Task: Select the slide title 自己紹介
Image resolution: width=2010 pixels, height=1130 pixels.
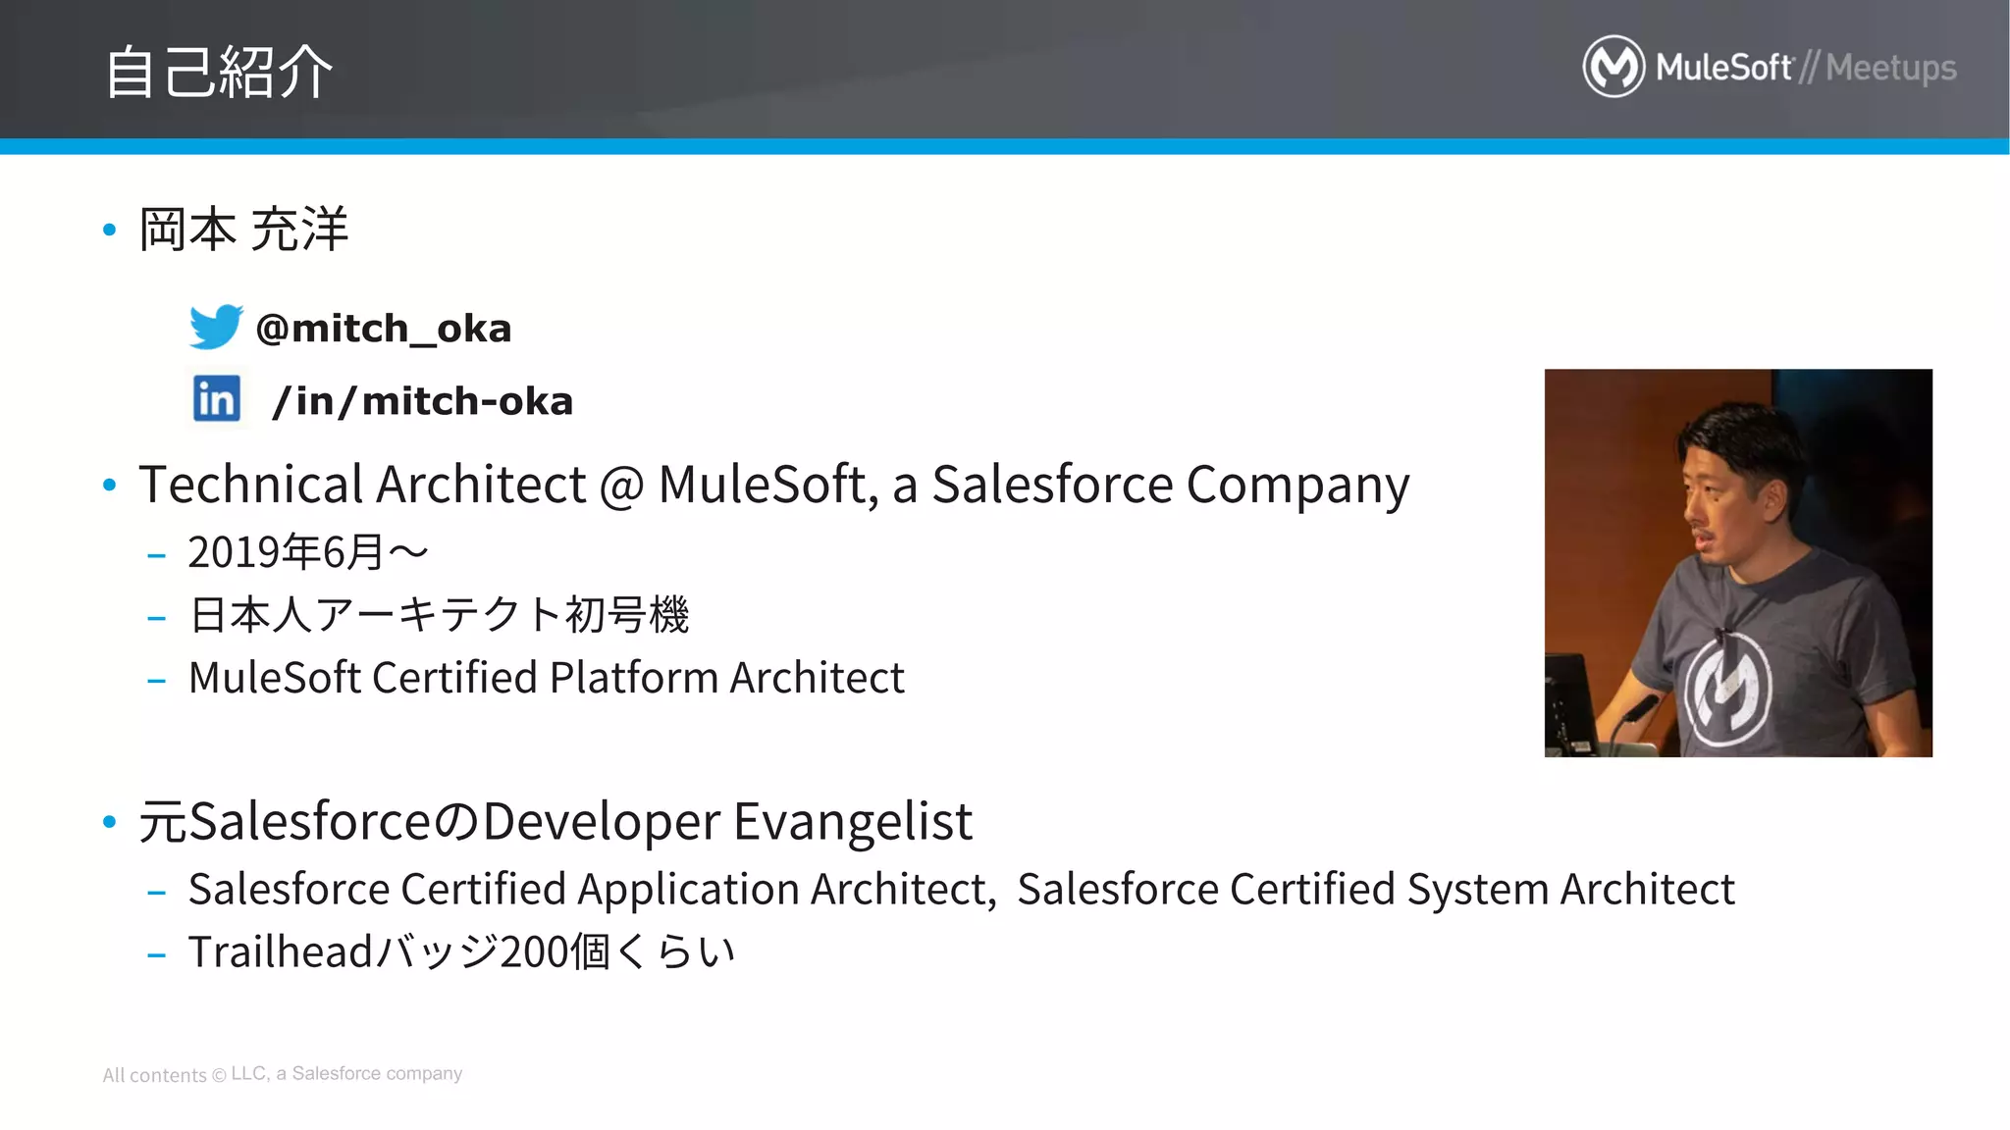Action: click(219, 72)
